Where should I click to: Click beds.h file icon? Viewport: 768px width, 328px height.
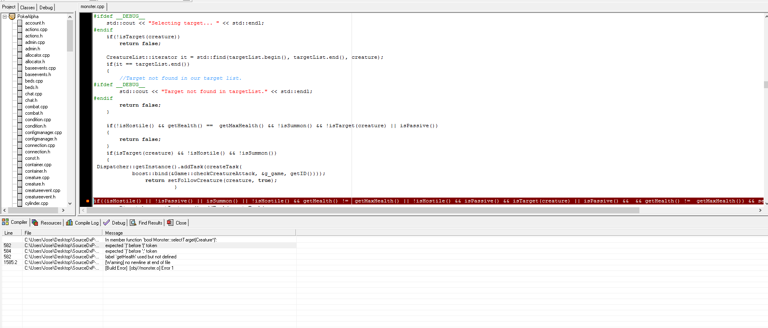point(20,87)
